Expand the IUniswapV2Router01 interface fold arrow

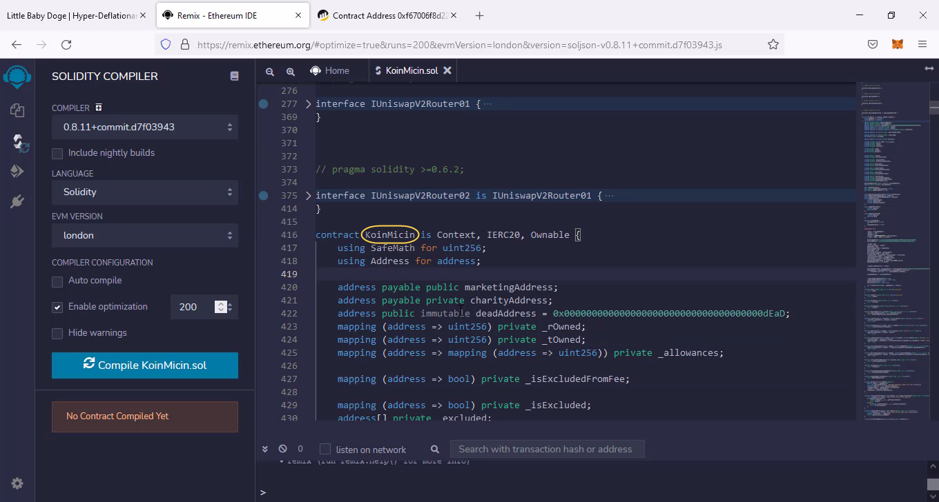coord(308,104)
